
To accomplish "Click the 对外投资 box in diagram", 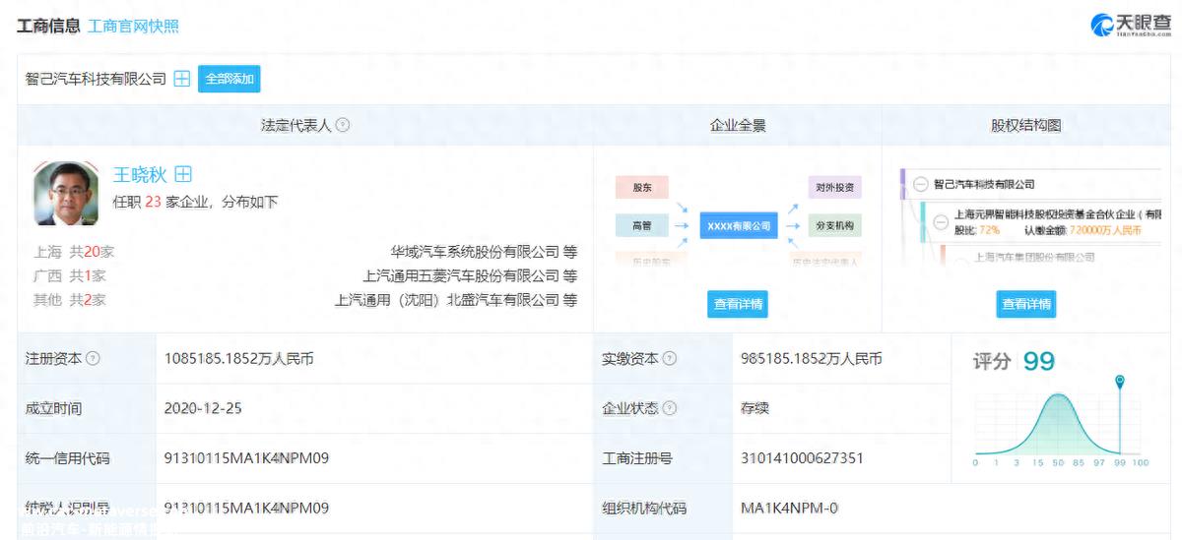I will tap(834, 187).
